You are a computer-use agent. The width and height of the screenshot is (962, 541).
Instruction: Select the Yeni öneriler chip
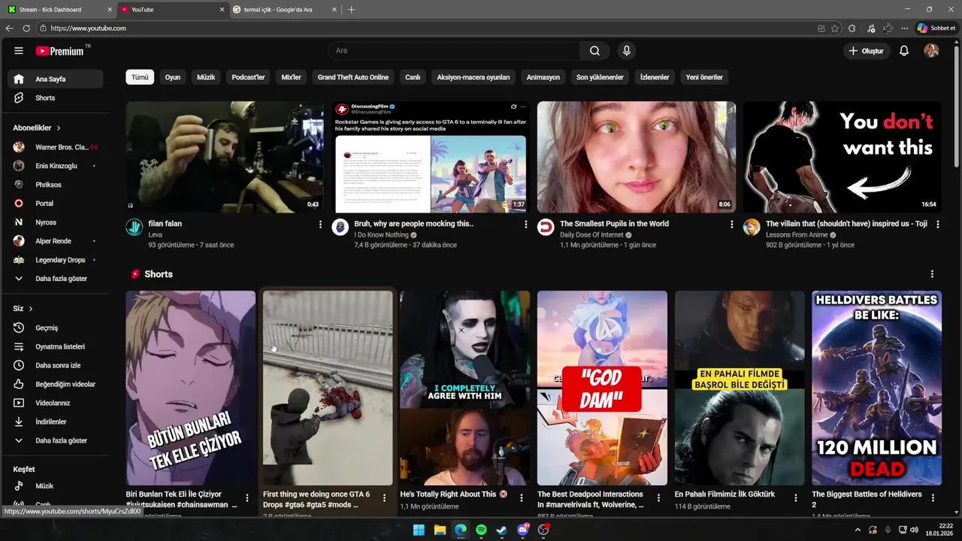(x=704, y=77)
